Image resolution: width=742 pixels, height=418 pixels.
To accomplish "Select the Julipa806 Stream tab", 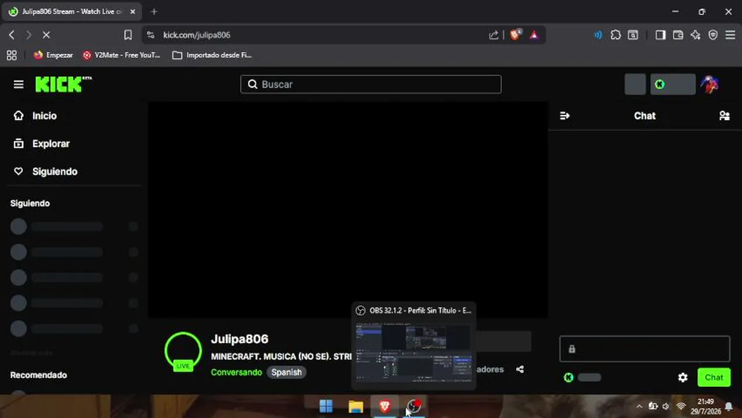I will pos(73,12).
